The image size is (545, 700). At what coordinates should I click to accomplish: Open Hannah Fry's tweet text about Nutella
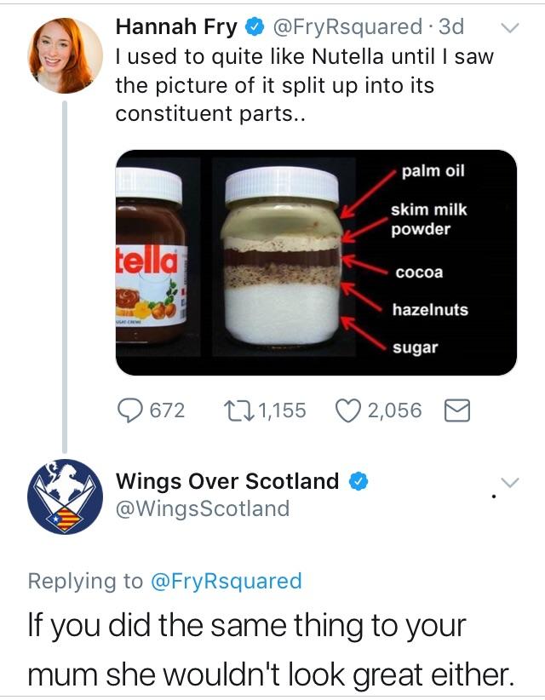click(304, 85)
